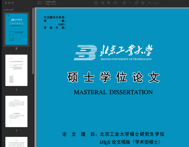Image resolution: width=189 pixels, height=147 pixels.
Task: Select the second page thumbnail
Action: point(16,70)
